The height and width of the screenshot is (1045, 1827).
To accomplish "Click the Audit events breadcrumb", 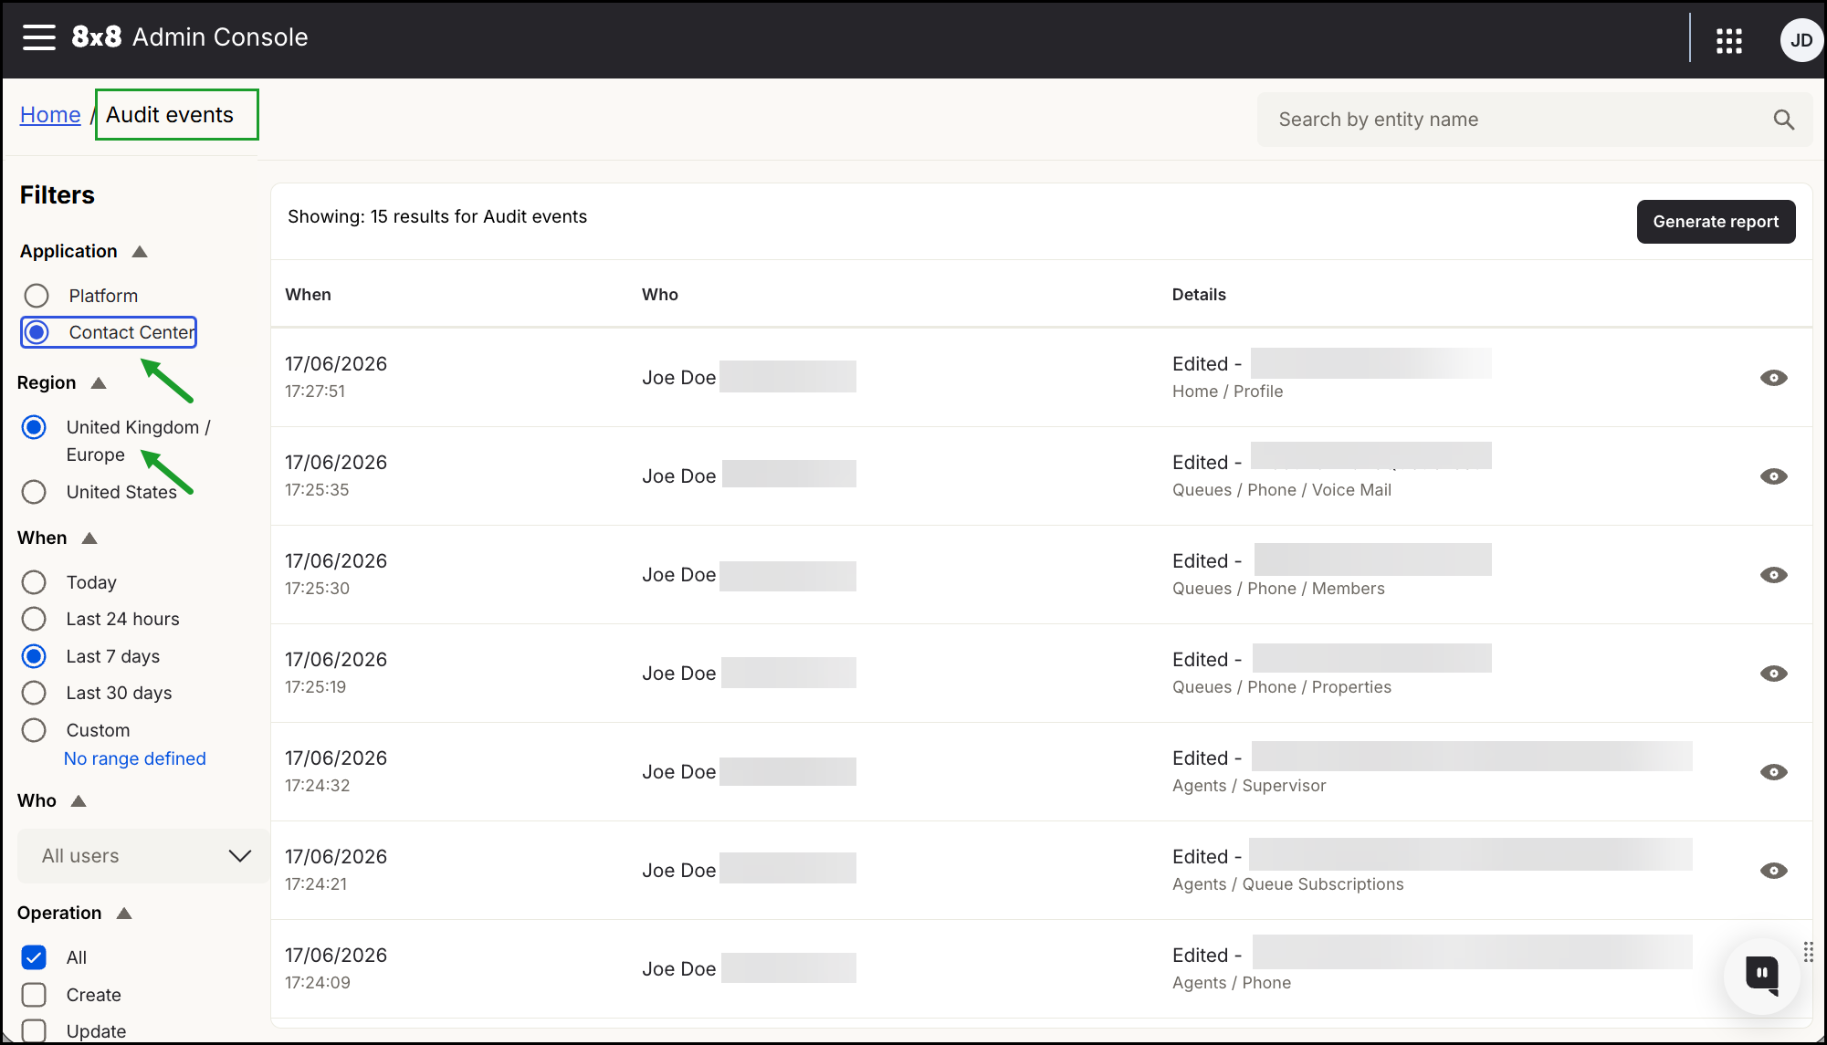I will coord(170,115).
